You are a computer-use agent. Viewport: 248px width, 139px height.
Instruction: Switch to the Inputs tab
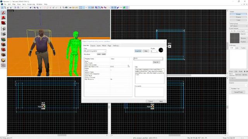click(99, 46)
